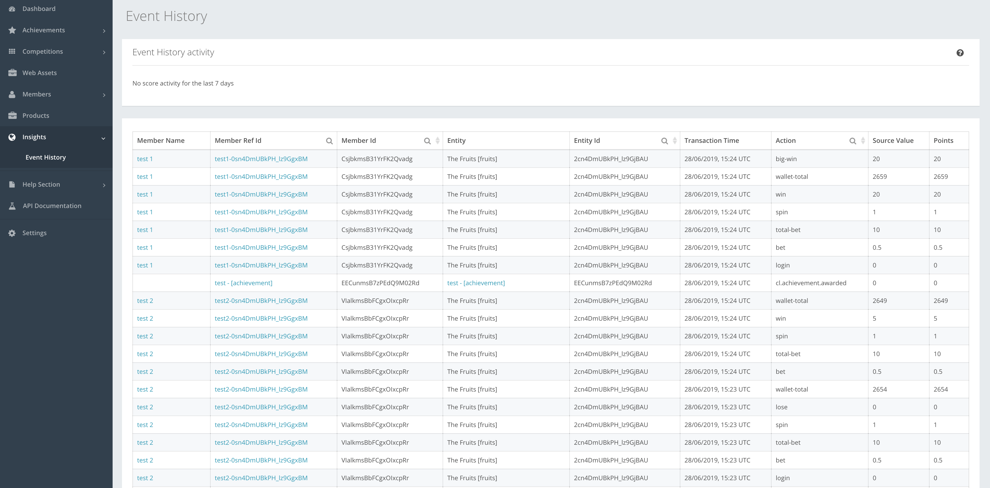Click Action column search icon
The image size is (990, 488).
tap(852, 141)
